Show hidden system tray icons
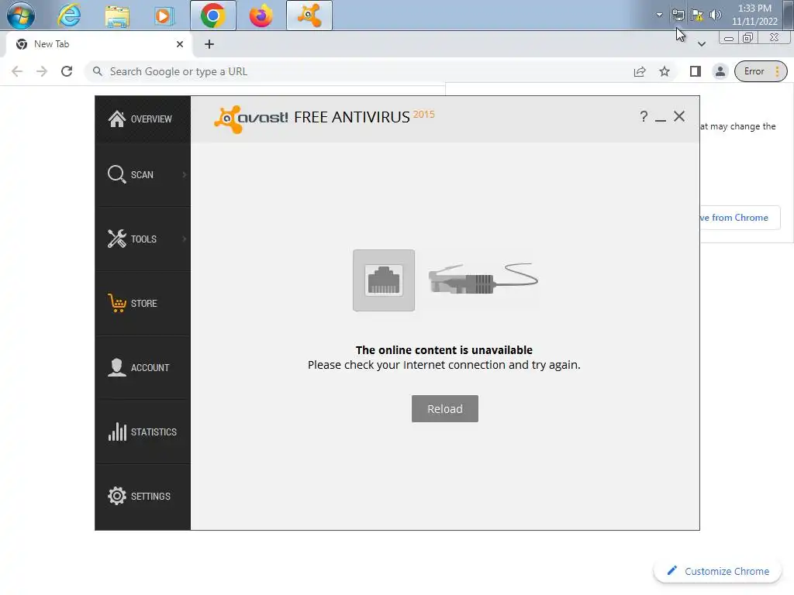This screenshot has height=595, width=794. click(659, 15)
